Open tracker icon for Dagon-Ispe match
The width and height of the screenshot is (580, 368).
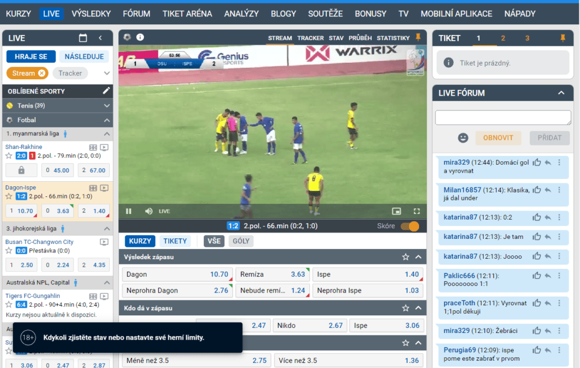pyautogui.click(x=93, y=188)
